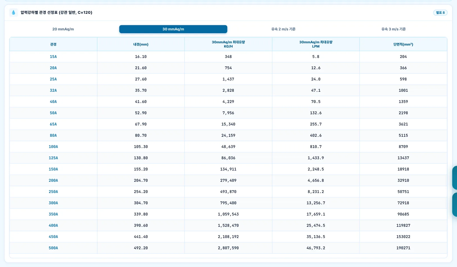The image size is (457, 267).
Task: Click the KG/H value 279,409
Action: pos(228,180)
